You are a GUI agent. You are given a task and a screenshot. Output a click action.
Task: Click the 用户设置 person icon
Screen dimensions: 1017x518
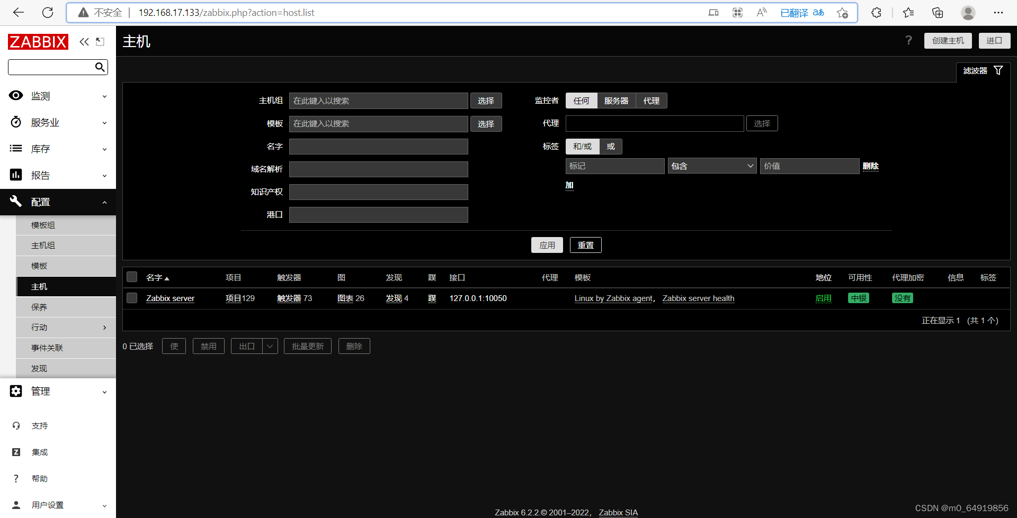pyautogui.click(x=16, y=505)
